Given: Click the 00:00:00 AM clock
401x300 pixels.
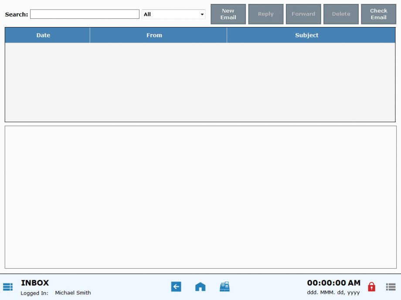Looking at the screenshot, I should tap(334, 283).
